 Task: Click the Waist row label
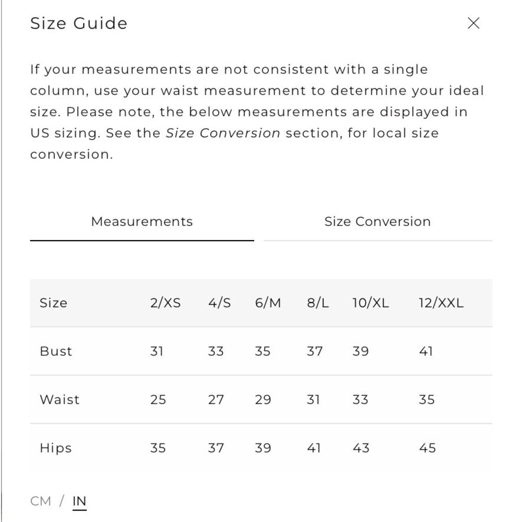point(60,399)
